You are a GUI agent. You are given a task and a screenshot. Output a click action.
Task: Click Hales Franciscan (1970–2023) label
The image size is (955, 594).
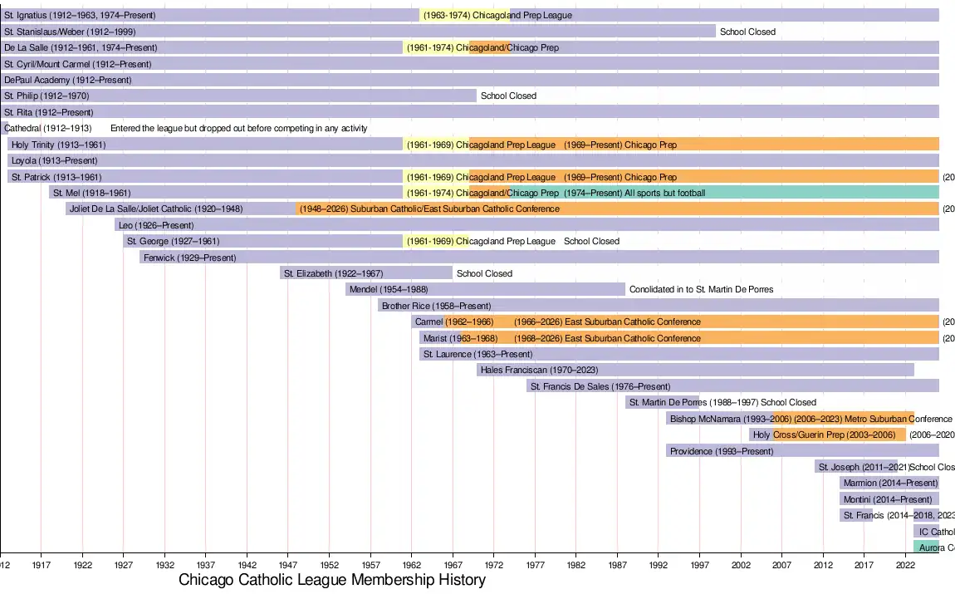(540, 370)
